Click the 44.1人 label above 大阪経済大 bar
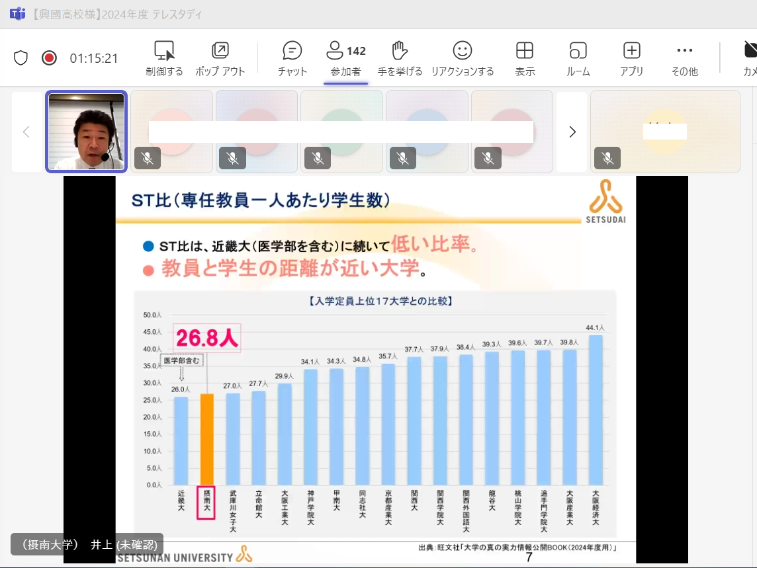 click(595, 328)
